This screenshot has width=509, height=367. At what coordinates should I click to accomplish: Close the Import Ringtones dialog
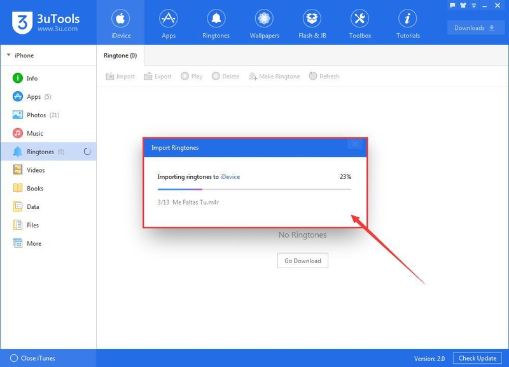pos(355,144)
